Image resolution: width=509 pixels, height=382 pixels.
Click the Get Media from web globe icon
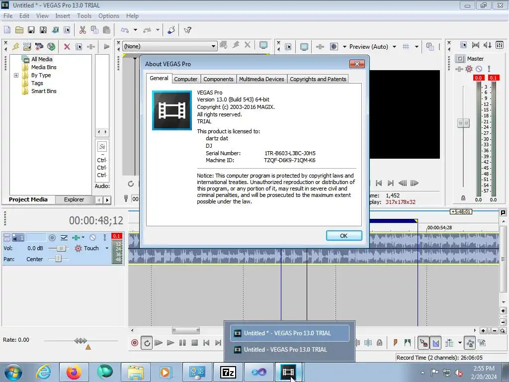point(51,46)
